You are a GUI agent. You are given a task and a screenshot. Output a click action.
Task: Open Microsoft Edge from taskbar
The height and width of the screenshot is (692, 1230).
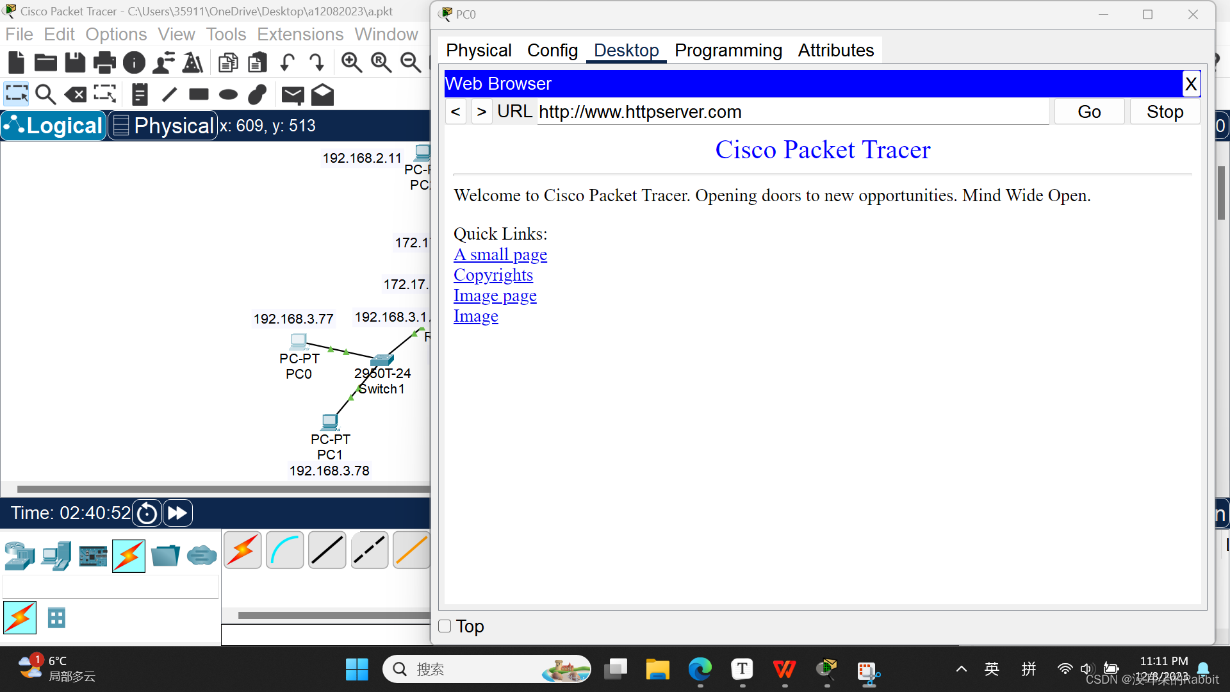point(700,670)
